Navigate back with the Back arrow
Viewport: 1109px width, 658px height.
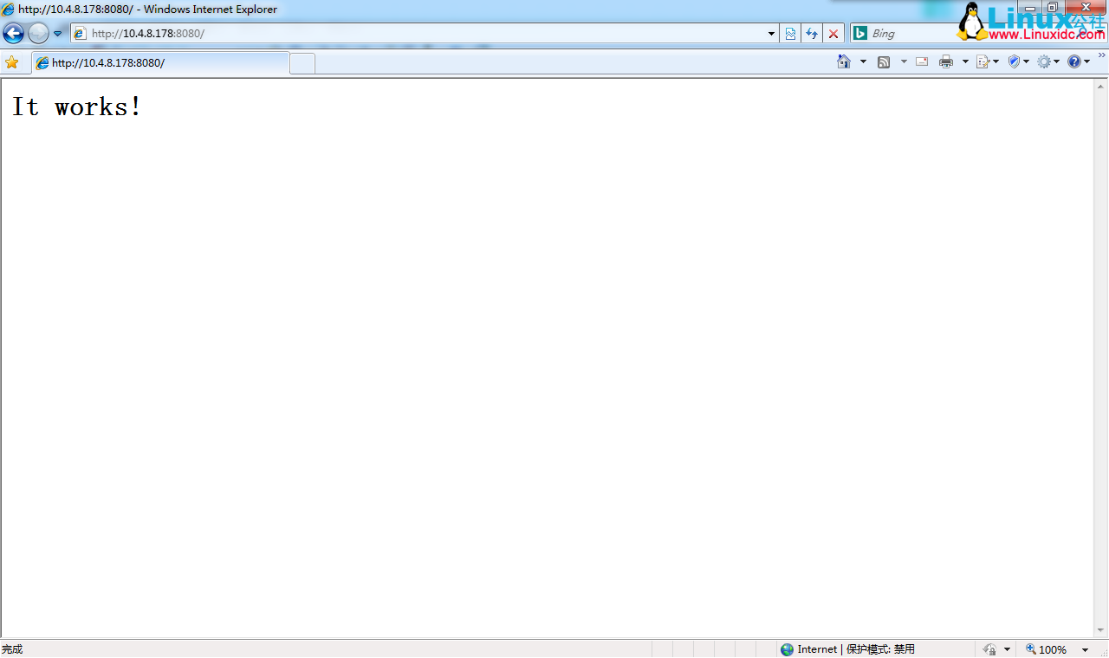pos(12,33)
